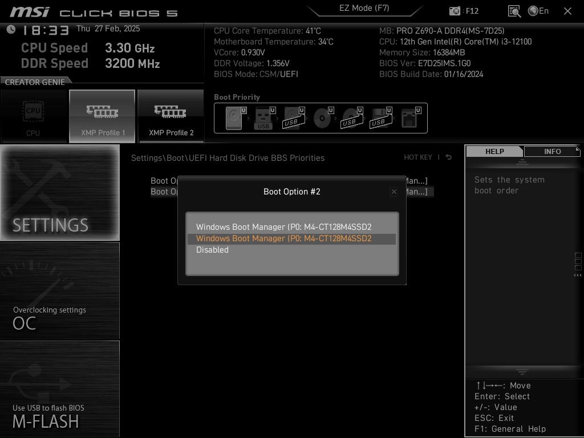Toggle XMP Profile 1
The height and width of the screenshot is (438, 584).
coord(102,116)
